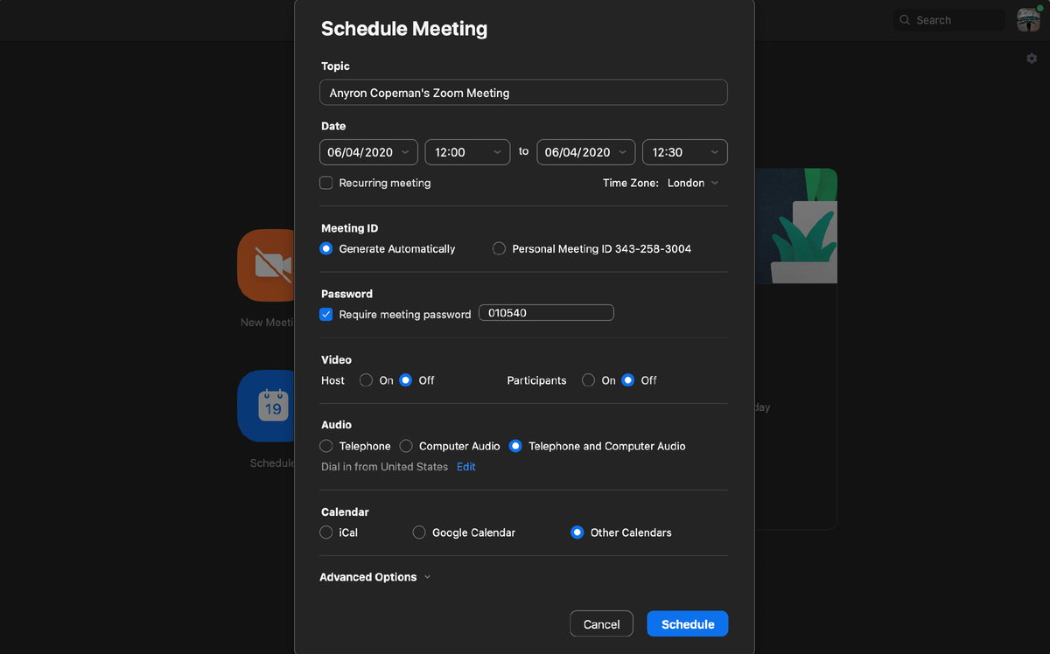Select Other Calendars option
Image resolution: width=1050 pixels, height=654 pixels.
coord(577,532)
